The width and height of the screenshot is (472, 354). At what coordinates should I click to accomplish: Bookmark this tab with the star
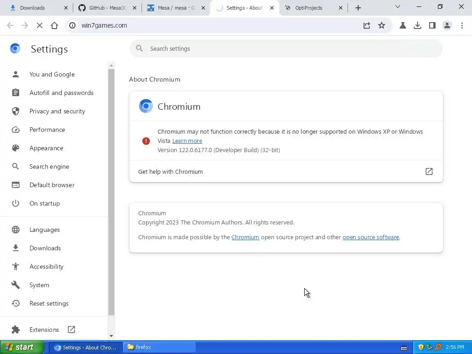pos(381,26)
